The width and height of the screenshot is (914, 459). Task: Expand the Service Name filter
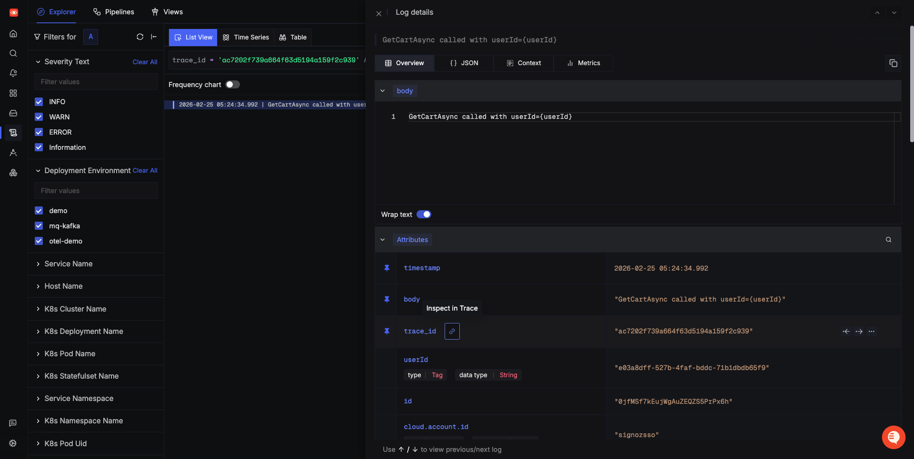point(69,264)
